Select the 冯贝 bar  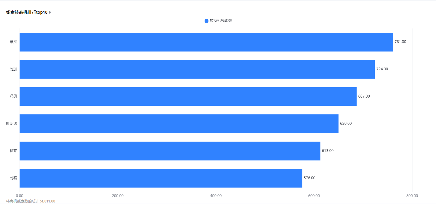[188, 96]
